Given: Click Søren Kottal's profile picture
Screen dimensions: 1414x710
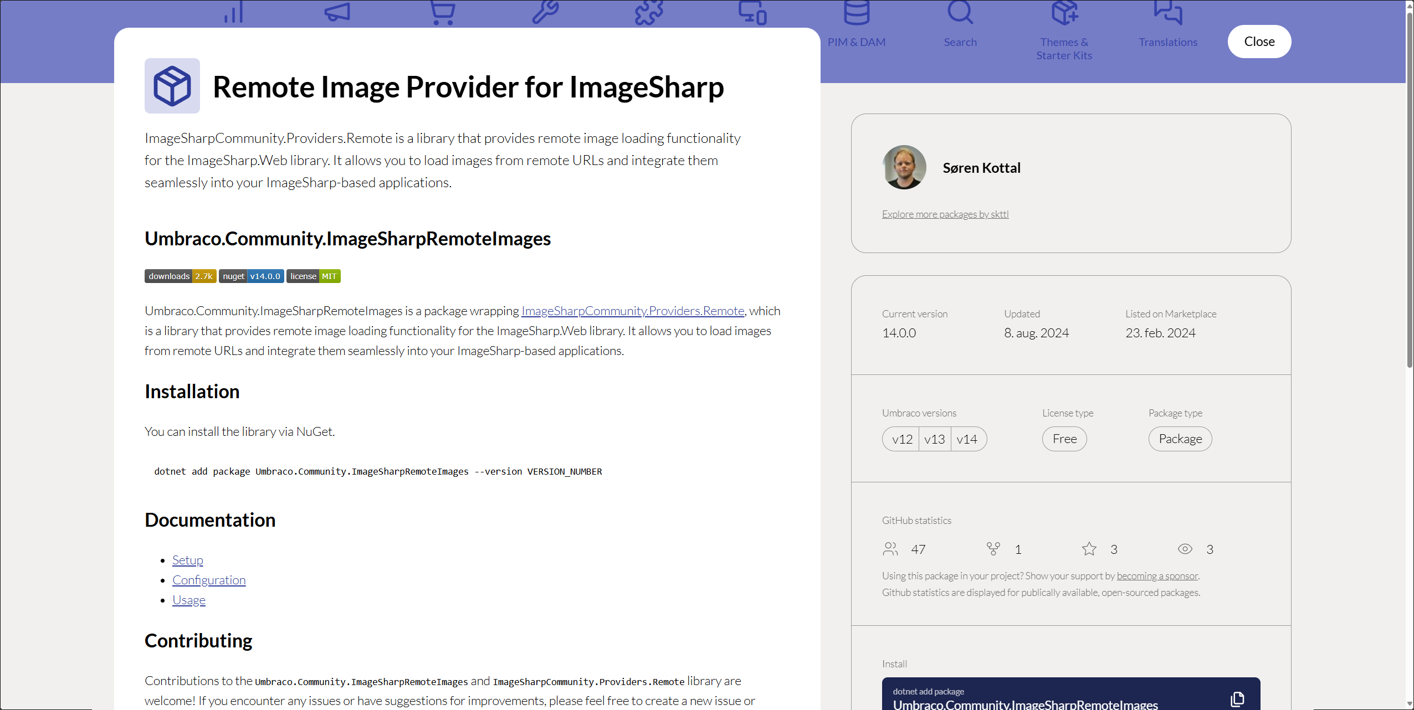Looking at the screenshot, I should pos(903,167).
